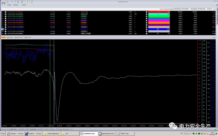Select the FTOPT56A.UNIT2@NET2 trend row
Screen dimensions: 218x136
click(x=16, y=33)
